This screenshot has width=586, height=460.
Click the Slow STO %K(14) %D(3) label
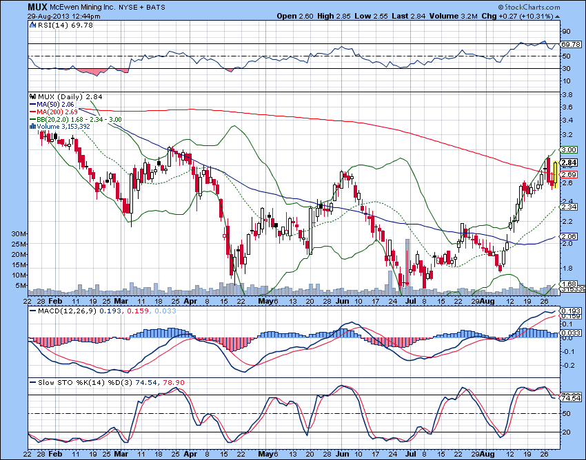click(x=85, y=382)
